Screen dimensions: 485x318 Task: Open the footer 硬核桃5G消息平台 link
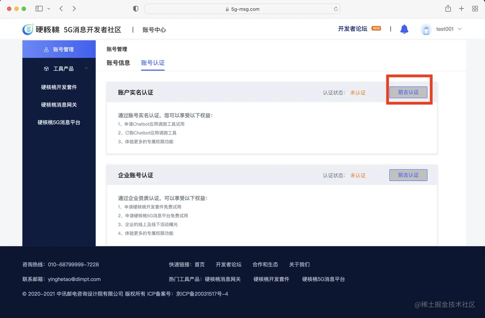324,279
